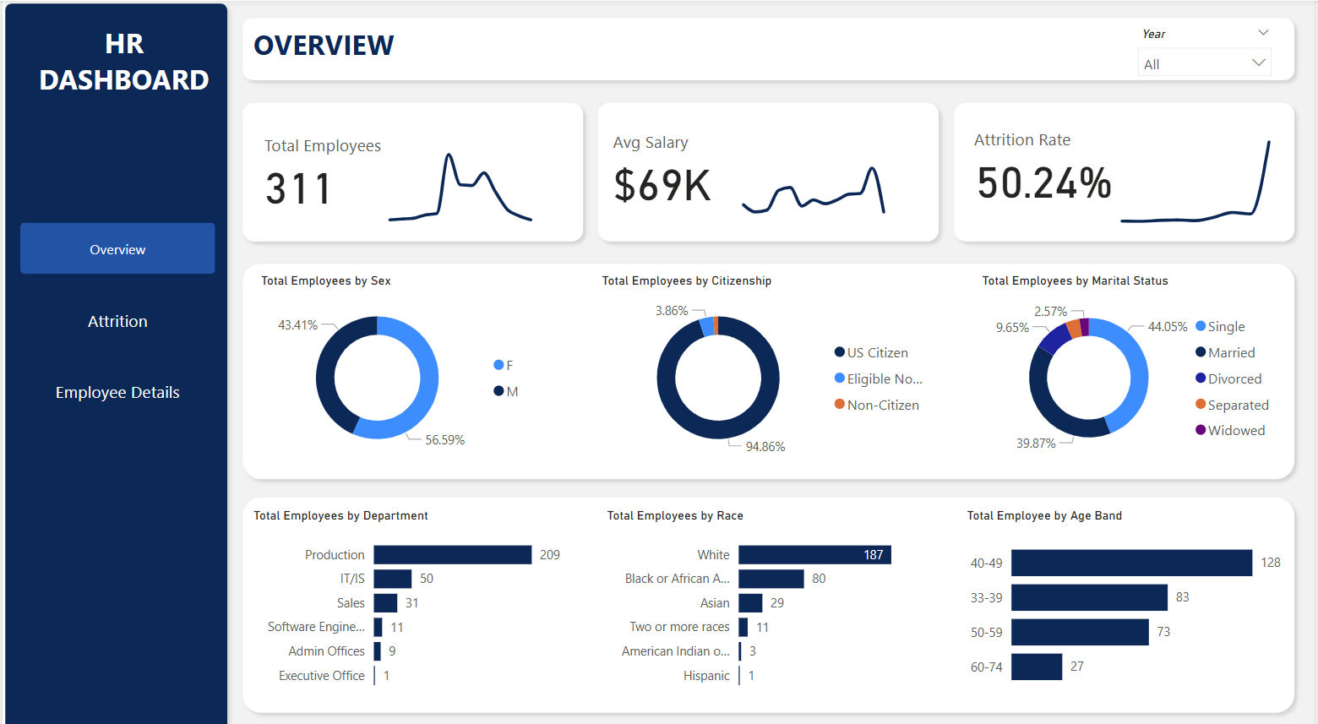The height and width of the screenshot is (724, 1318).
Task: Expand the Year filter selection box
Action: (x=1204, y=62)
